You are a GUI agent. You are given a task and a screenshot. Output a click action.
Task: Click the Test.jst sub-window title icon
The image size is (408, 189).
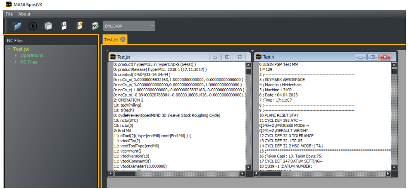click(x=113, y=57)
